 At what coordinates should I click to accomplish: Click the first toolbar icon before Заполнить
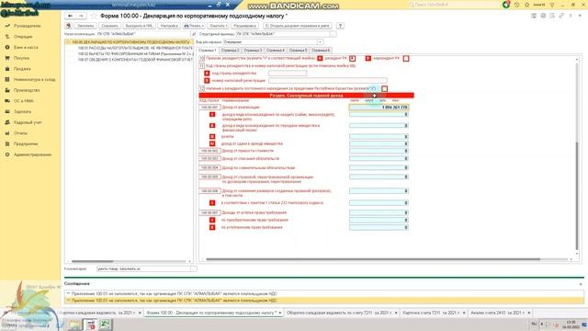(69, 26)
